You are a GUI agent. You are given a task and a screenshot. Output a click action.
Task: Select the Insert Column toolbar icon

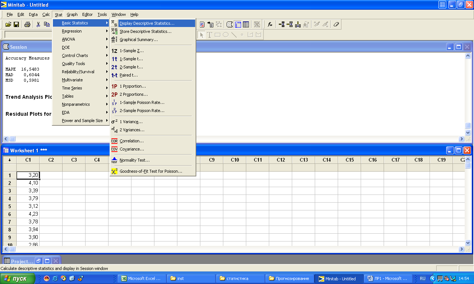pyautogui.click(x=298, y=24)
